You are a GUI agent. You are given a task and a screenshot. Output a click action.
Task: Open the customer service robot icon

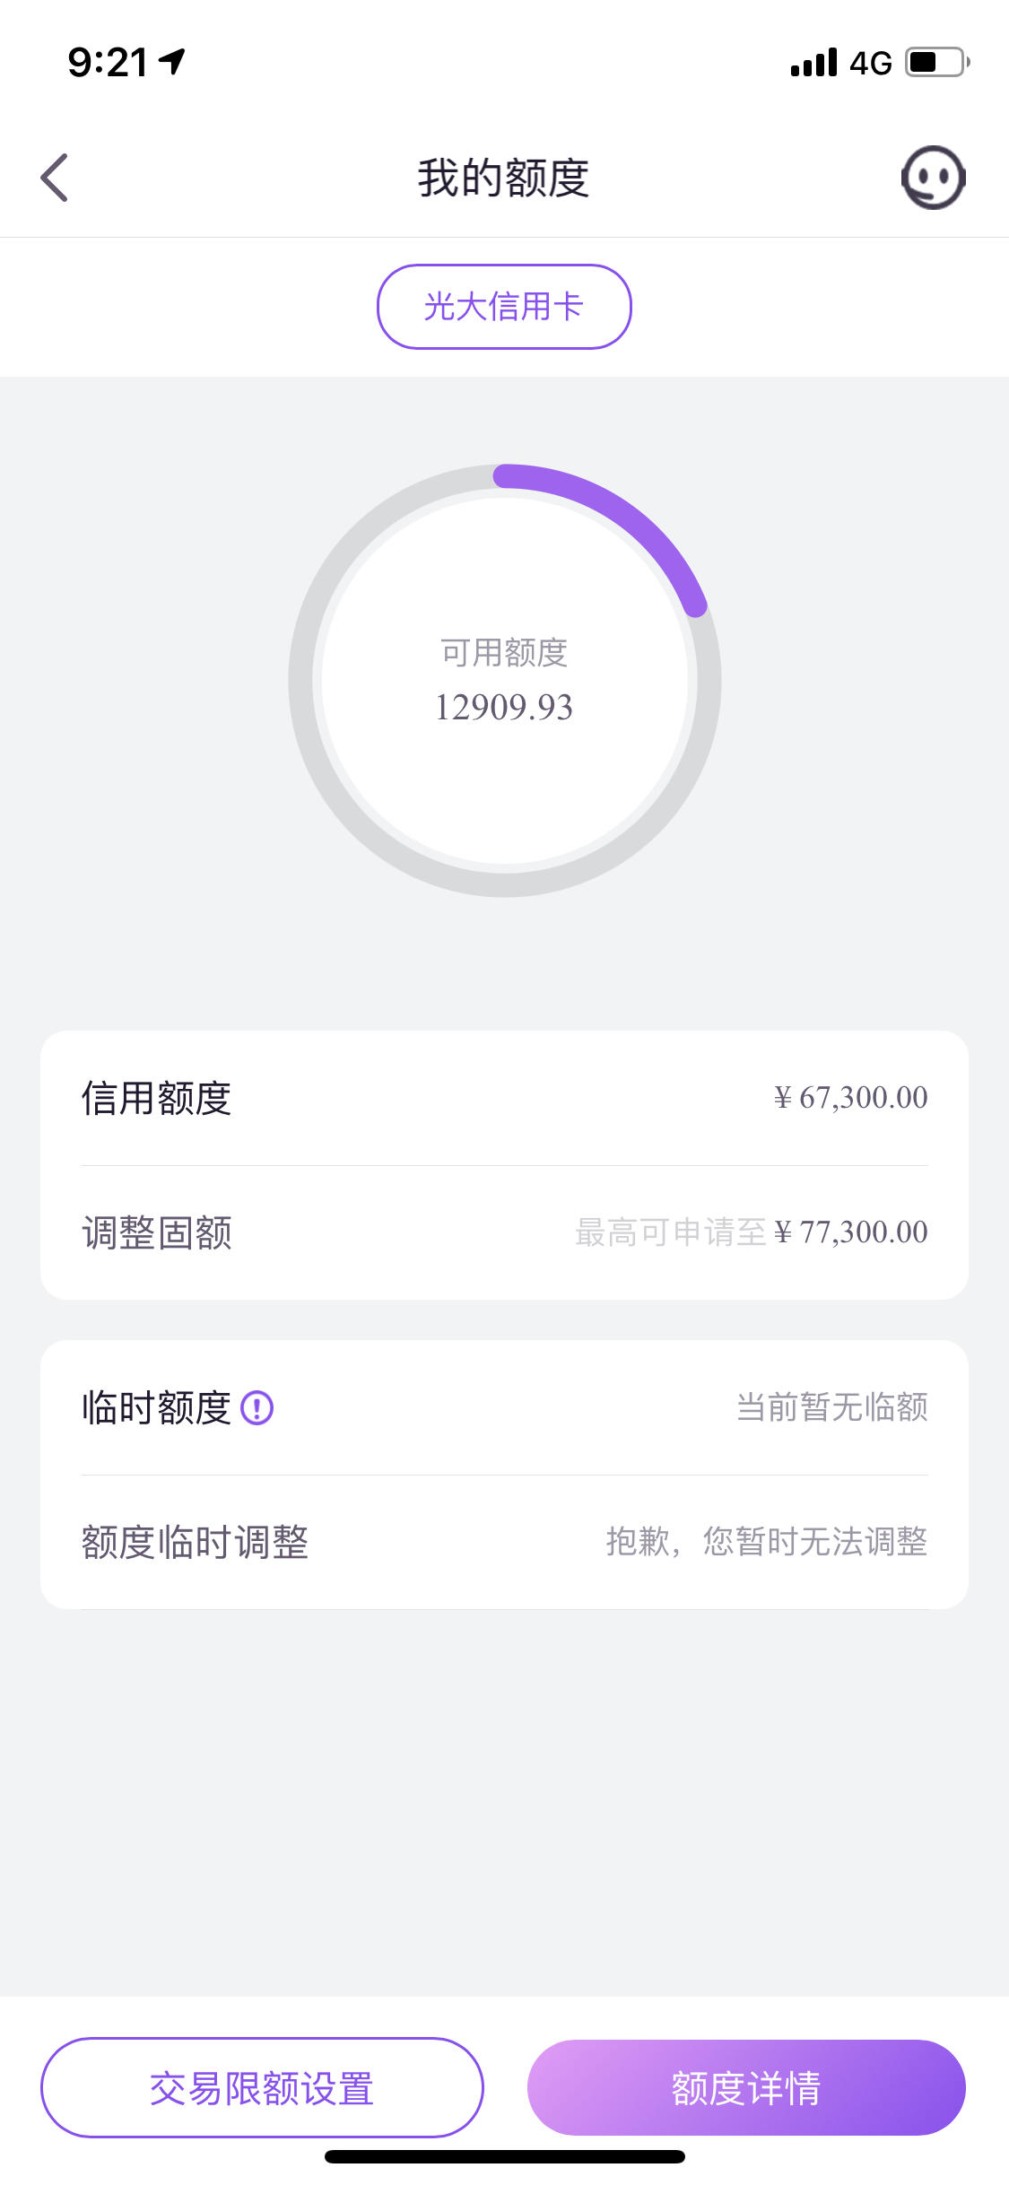coord(933,178)
